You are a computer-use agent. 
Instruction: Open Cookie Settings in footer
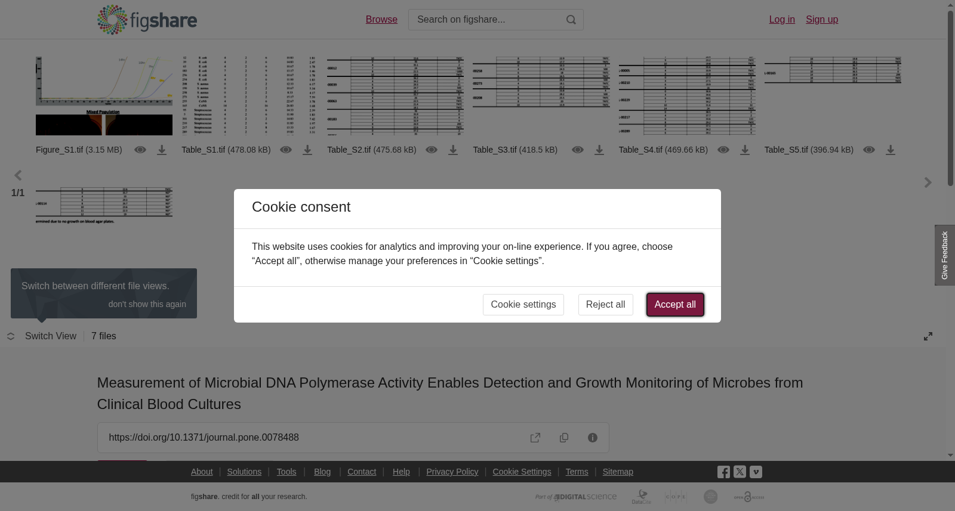(x=522, y=472)
